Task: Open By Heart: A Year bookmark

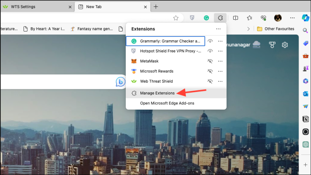Action: tap(44, 29)
